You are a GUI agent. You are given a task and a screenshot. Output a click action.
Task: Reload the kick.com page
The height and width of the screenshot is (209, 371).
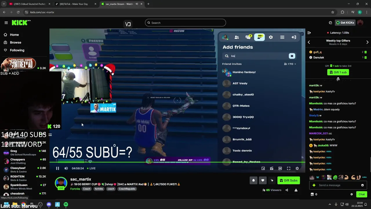point(18,12)
